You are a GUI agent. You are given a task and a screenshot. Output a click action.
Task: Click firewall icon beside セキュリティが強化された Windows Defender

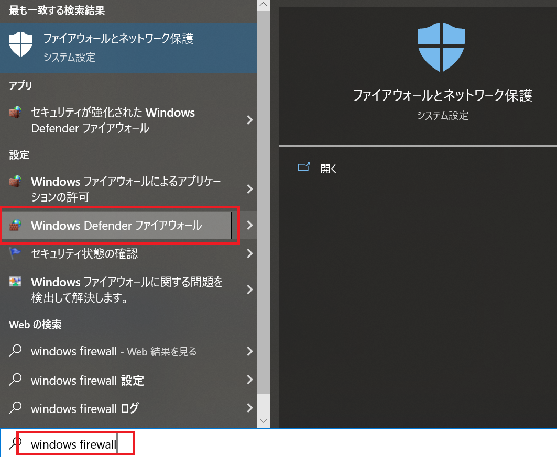tap(15, 113)
